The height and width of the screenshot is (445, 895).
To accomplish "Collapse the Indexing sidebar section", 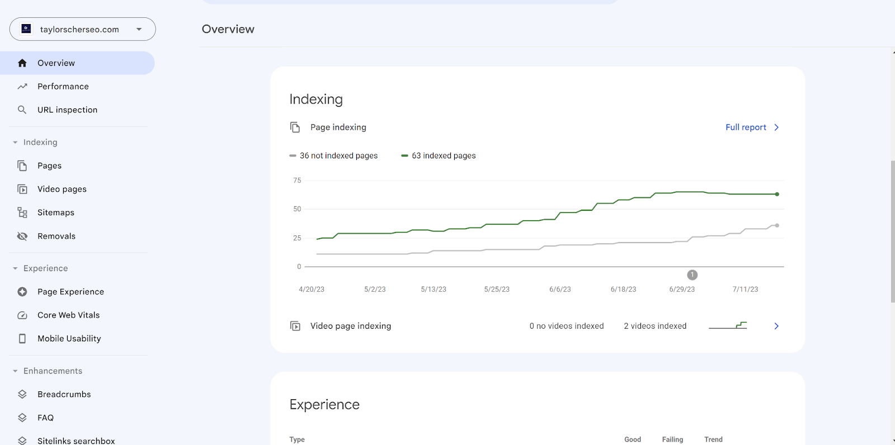I will point(35,143).
